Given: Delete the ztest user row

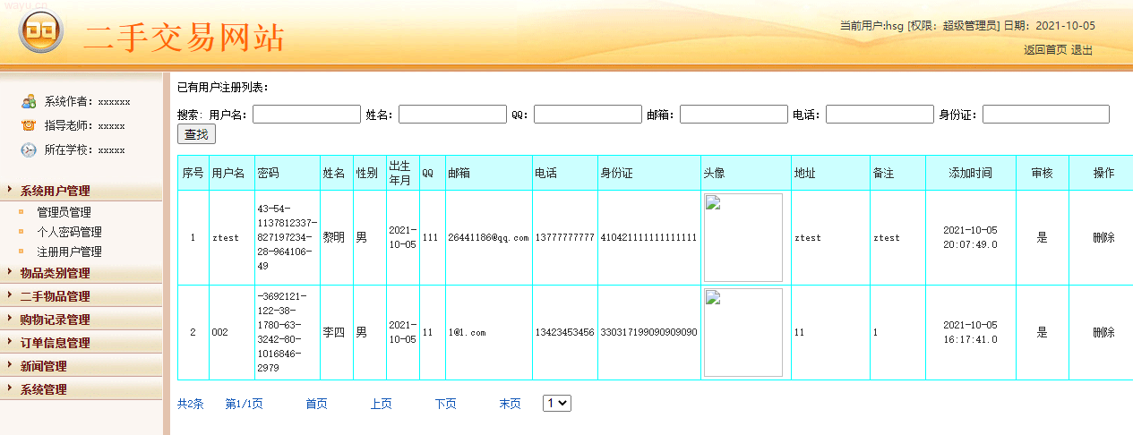Looking at the screenshot, I should pos(1103,237).
